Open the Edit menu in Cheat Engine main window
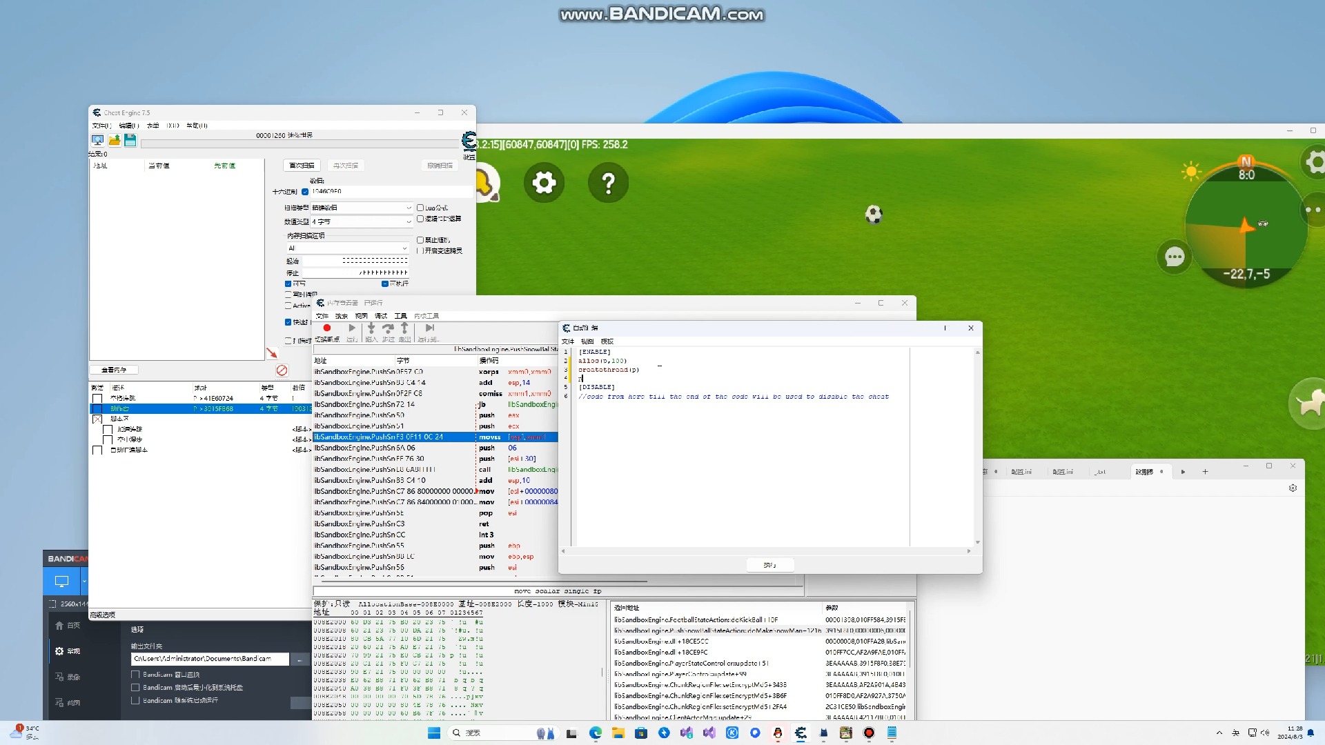This screenshot has width=1325, height=745. (128, 126)
